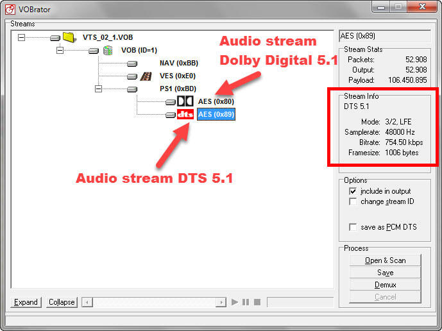Enable the change stream ID checkbox
Image resolution: width=442 pixels, height=331 pixels.
[x=353, y=201]
